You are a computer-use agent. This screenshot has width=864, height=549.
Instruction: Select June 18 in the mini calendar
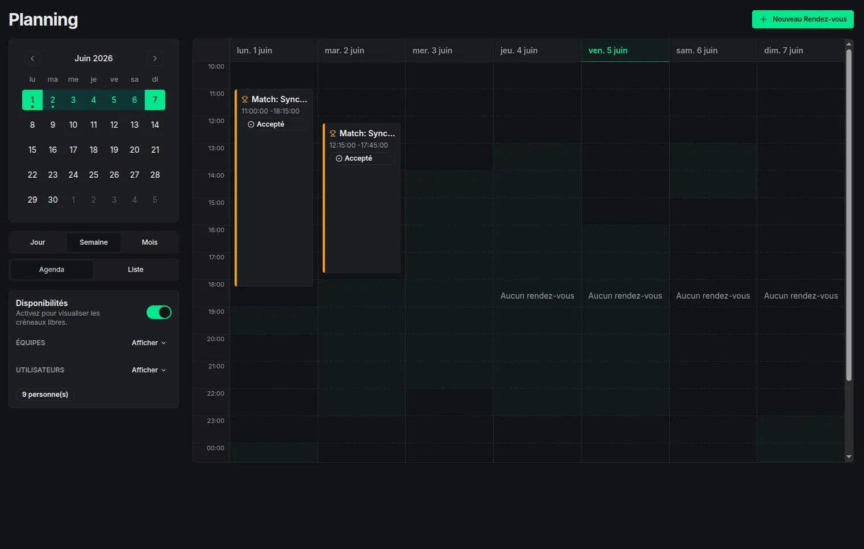tap(94, 150)
